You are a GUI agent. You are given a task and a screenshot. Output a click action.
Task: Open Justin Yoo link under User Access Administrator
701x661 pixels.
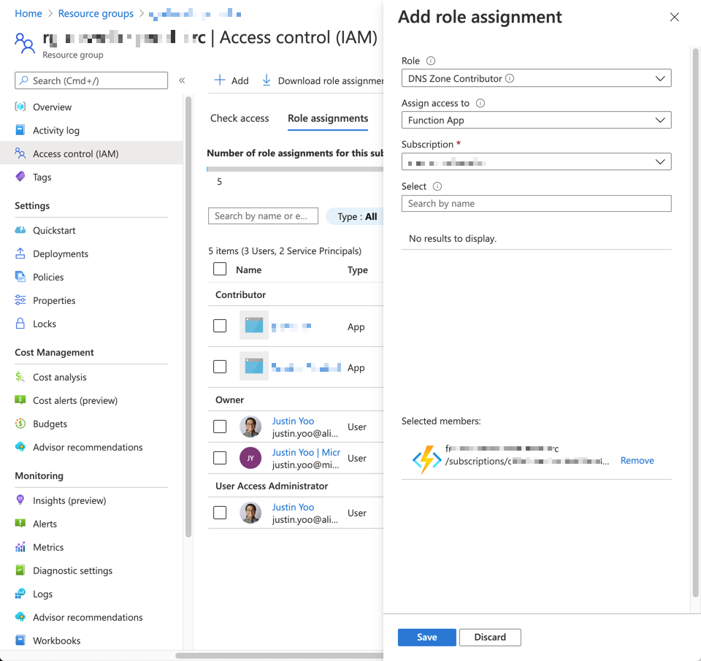(293, 507)
